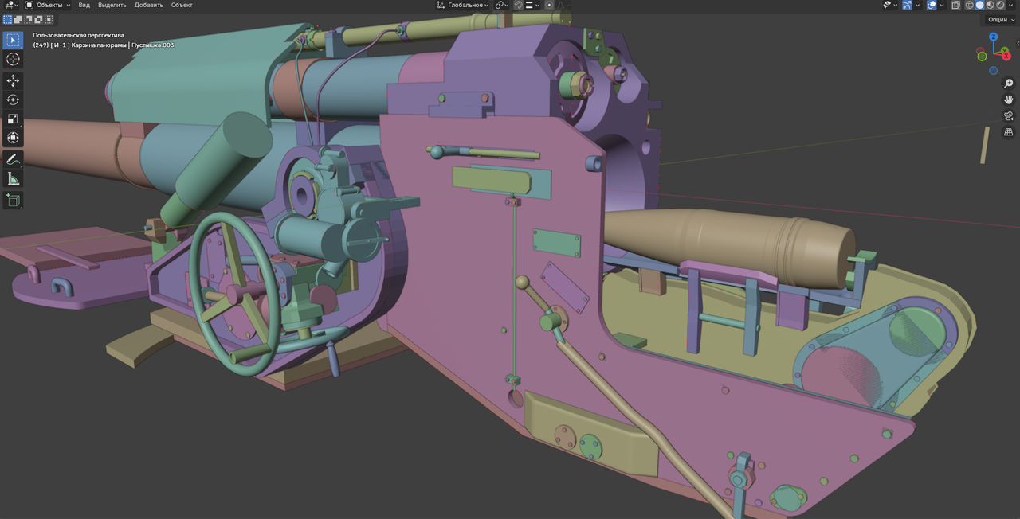Choose the subtract selection mode icon
The image size is (1020, 519).
29,19
